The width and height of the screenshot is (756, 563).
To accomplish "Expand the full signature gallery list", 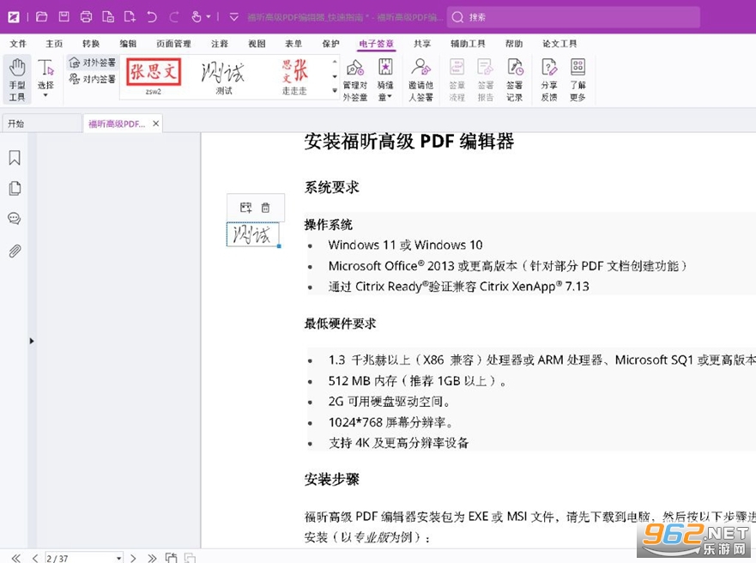I will [x=335, y=91].
